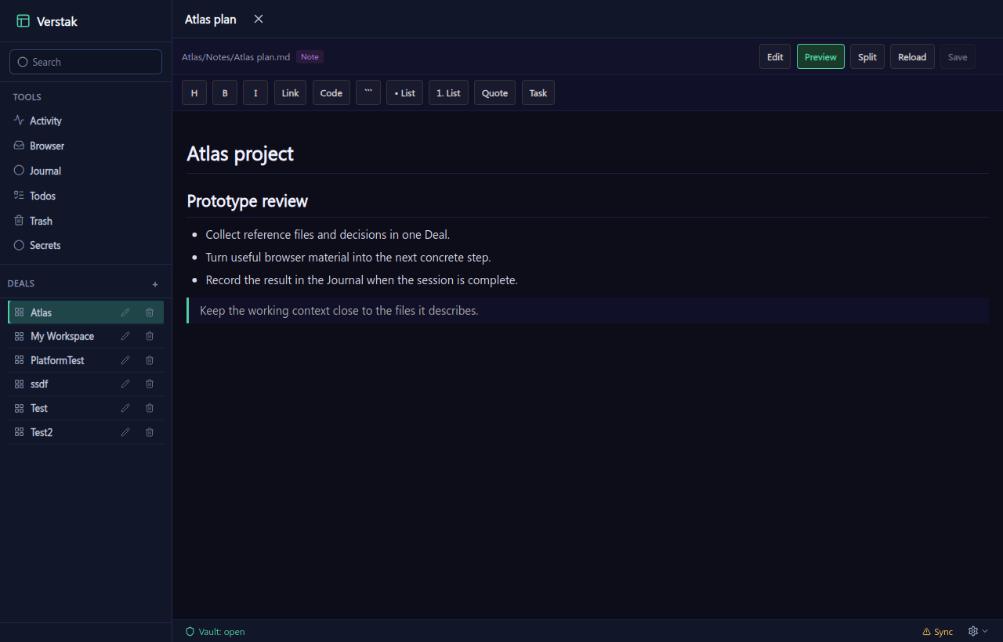This screenshot has width=1003, height=642.
Task: Select the PlatformTest deal
Action: tap(85, 360)
